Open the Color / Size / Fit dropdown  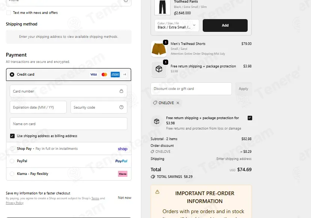pos(177,25)
